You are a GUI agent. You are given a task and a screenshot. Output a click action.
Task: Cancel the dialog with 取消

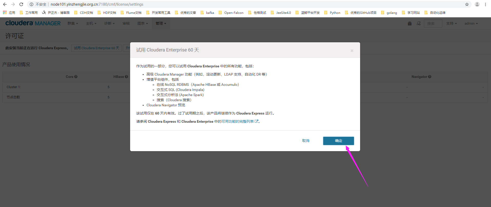click(306, 141)
